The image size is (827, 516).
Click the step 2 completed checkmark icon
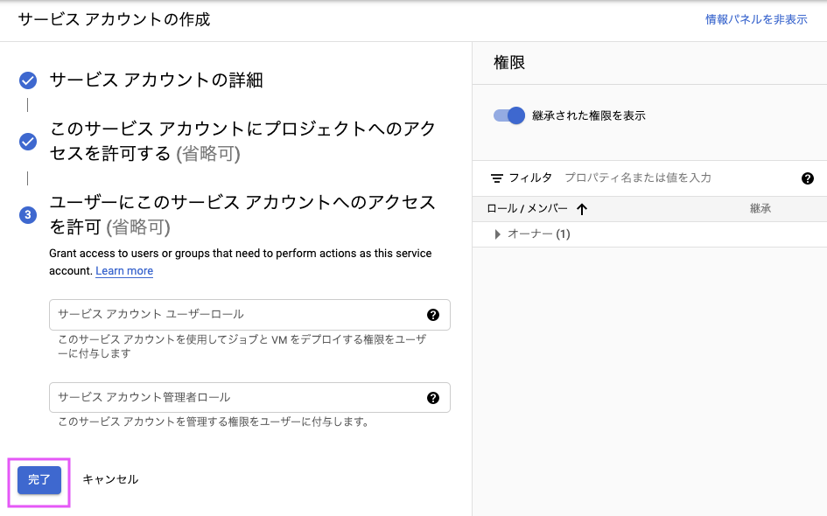click(x=28, y=142)
